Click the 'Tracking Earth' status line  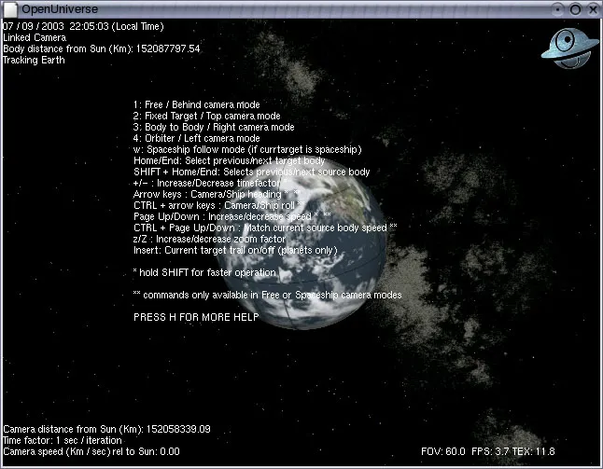point(34,60)
